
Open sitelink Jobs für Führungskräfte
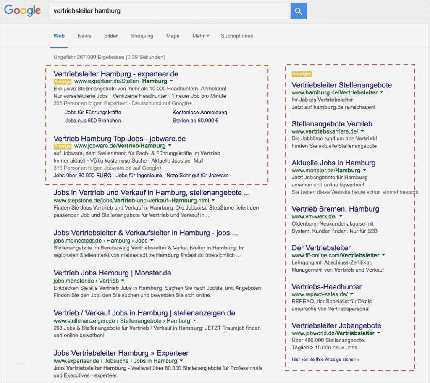[93, 112]
